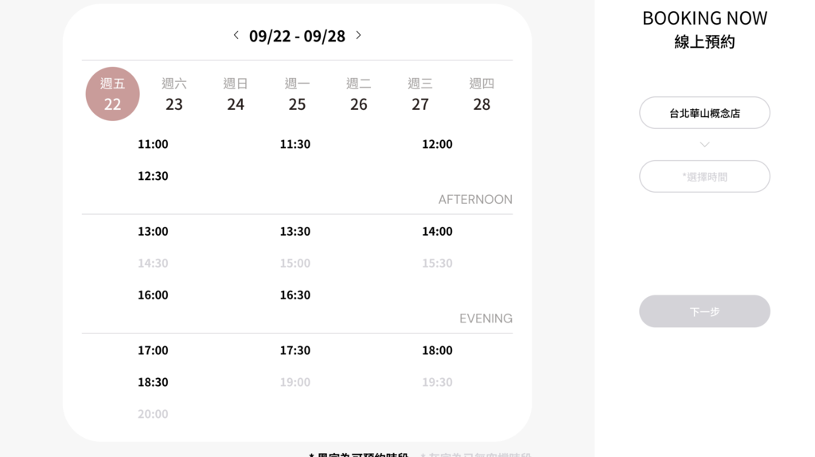Reserve the 16:00 time slot

point(153,295)
